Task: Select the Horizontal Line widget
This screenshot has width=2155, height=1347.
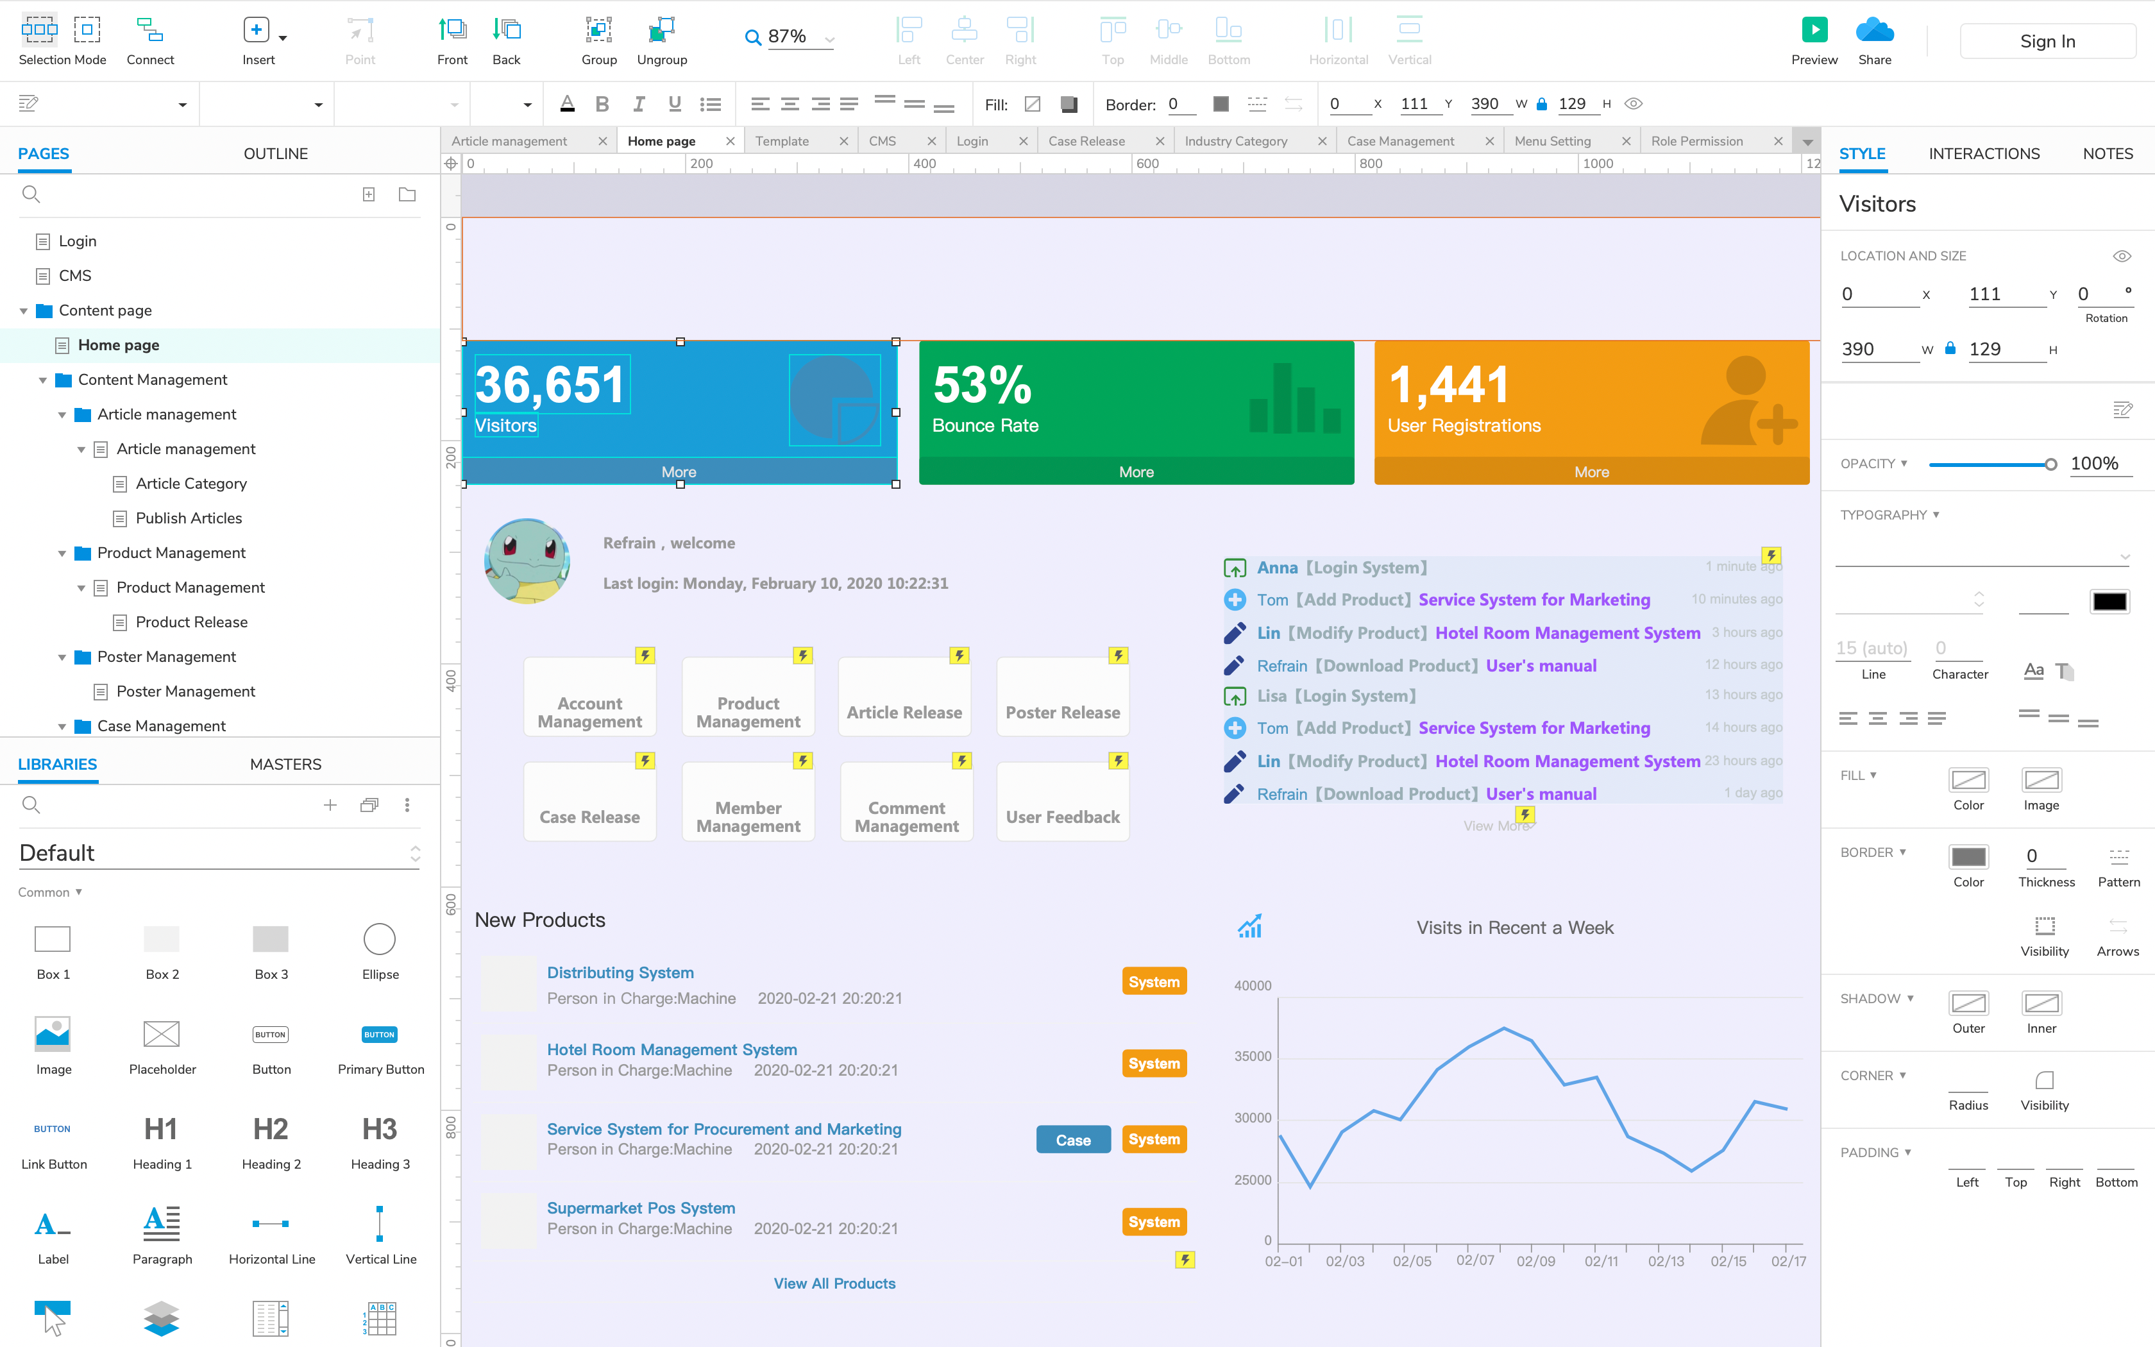Action: coord(271,1235)
